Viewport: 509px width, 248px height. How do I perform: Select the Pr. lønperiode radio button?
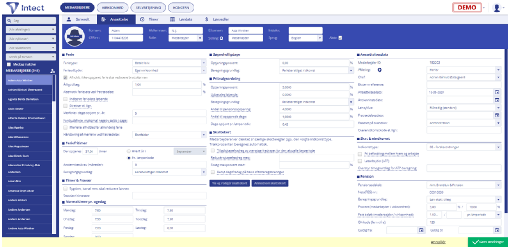pyautogui.click(x=129, y=158)
